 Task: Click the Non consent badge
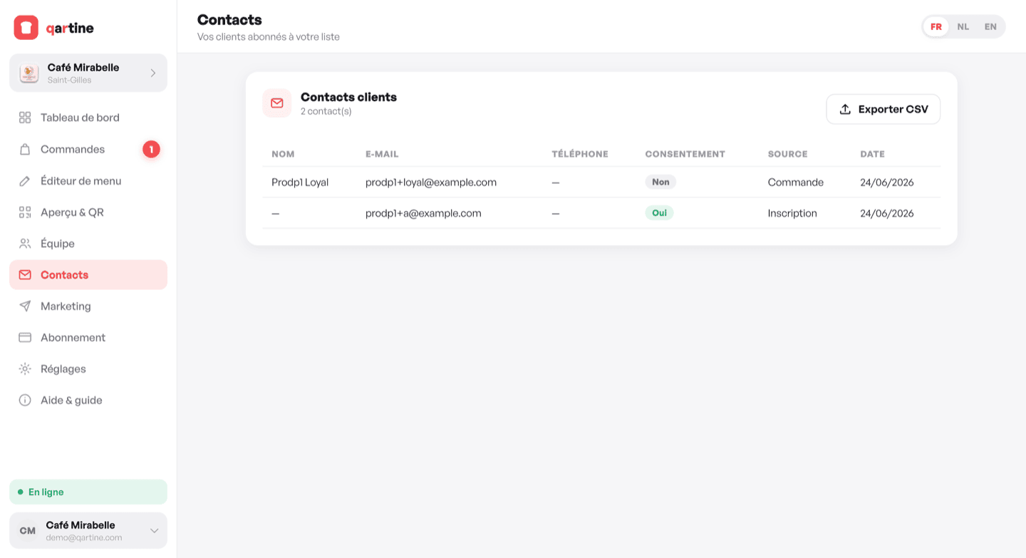click(x=660, y=182)
